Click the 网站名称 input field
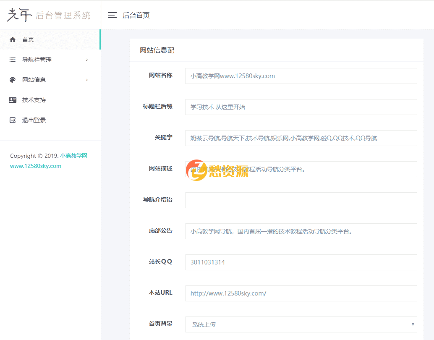The width and height of the screenshot is (434, 340). 301,76
